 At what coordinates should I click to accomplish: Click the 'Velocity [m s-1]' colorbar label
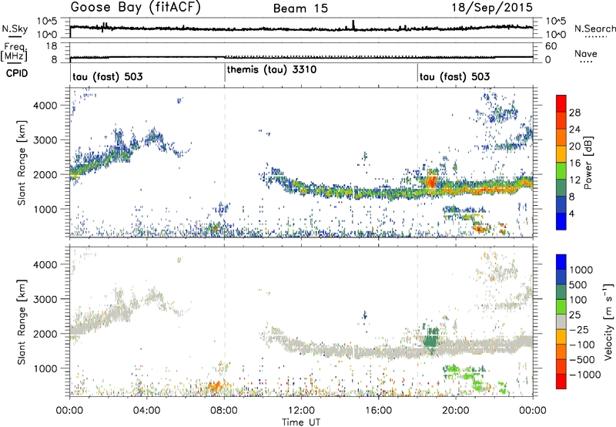pyautogui.click(x=609, y=321)
